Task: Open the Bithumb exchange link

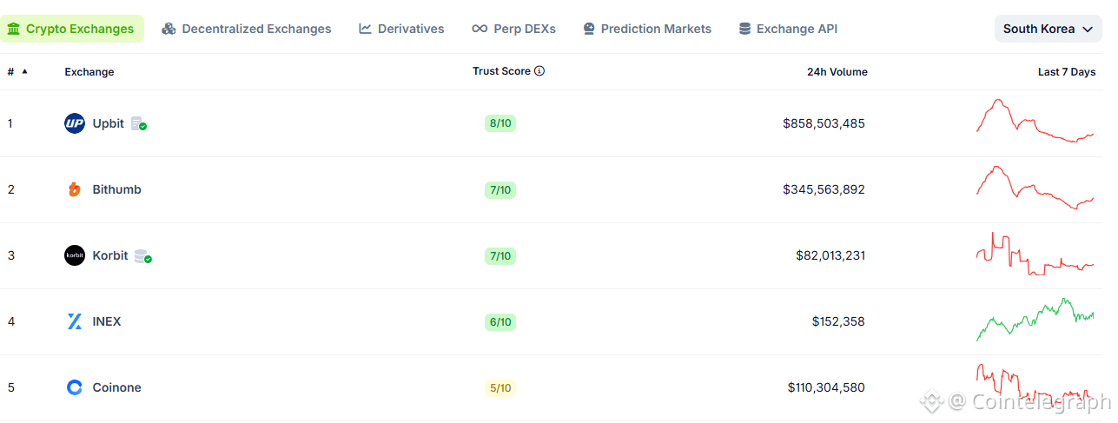Action: [116, 189]
